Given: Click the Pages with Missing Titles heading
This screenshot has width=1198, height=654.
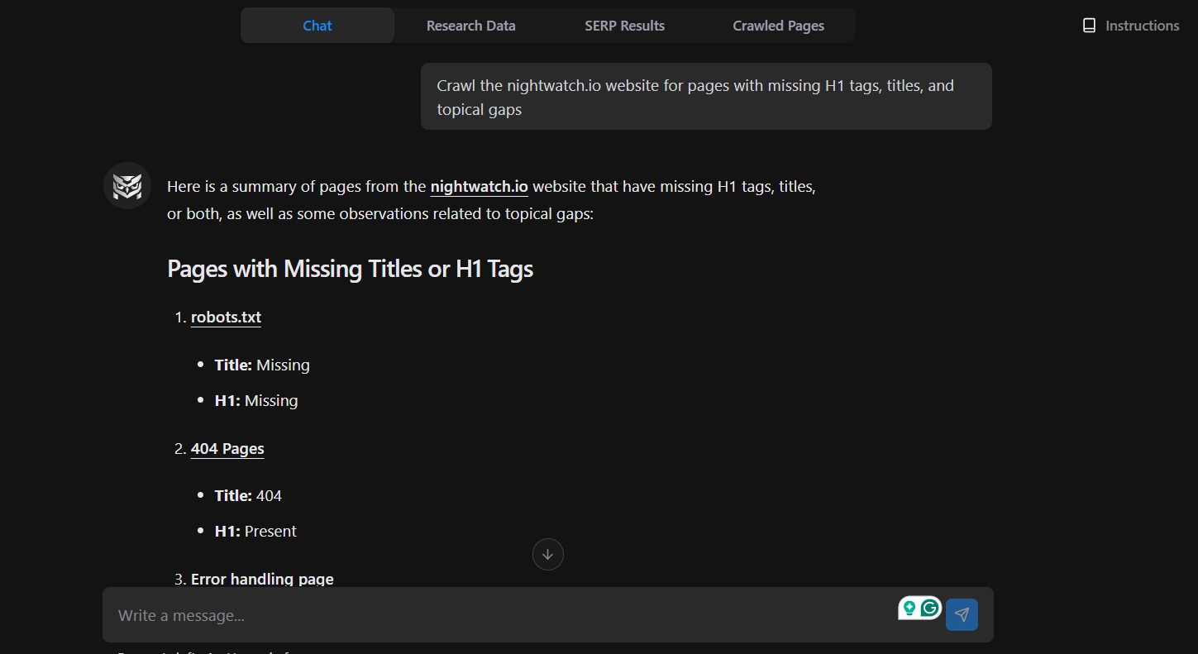Looking at the screenshot, I should point(350,269).
